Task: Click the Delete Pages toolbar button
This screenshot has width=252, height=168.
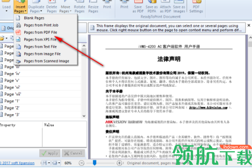Action: click(x=52, y=7)
